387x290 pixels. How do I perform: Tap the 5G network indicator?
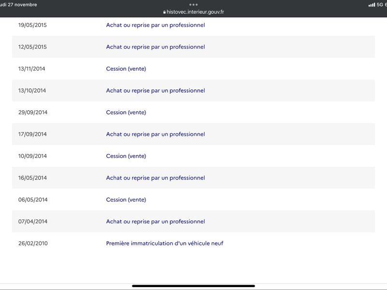point(380,5)
